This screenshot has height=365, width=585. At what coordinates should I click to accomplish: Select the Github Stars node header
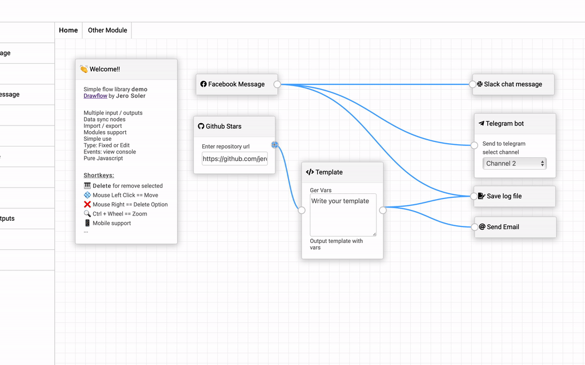[x=234, y=127]
